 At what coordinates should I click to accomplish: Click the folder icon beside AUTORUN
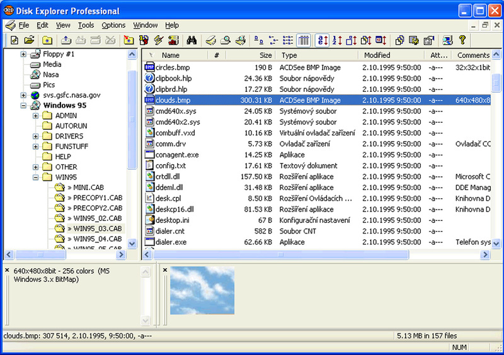point(47,126)
